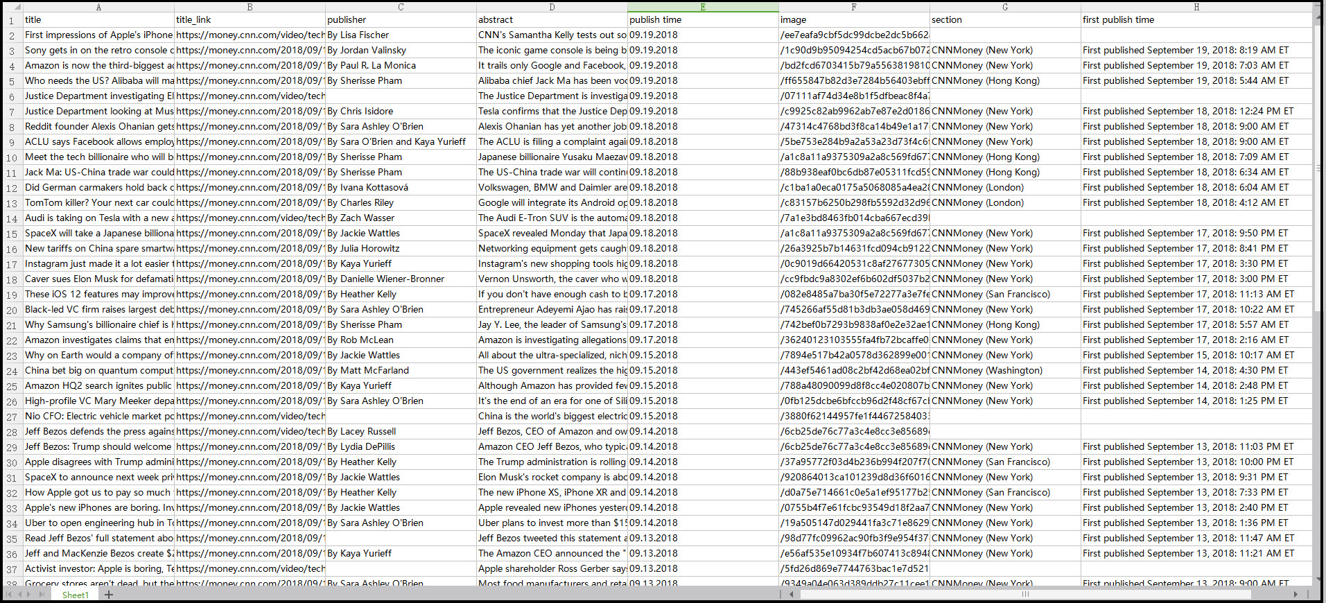Open the Jack Ma US-China trade war link
1326x603 pixels.
250,173
